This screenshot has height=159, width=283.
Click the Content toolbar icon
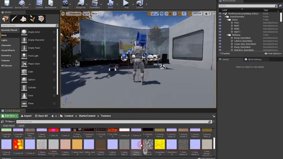point(39,4)
